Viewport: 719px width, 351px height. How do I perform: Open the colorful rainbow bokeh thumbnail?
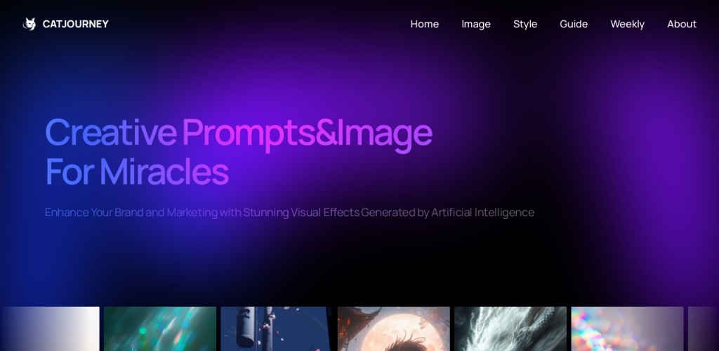click(627, 329)
